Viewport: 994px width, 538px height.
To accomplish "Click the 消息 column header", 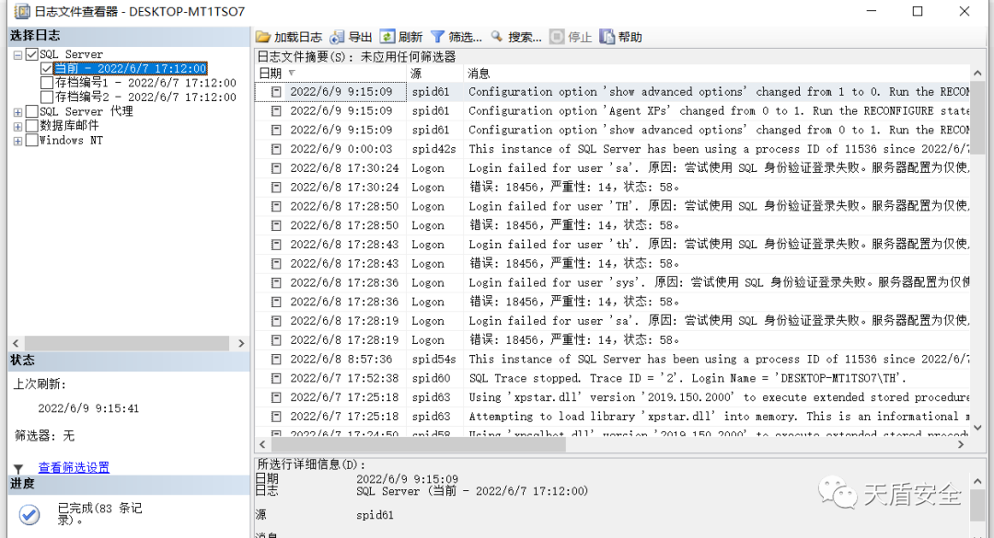I will [x=479, y=73].
